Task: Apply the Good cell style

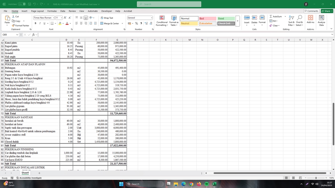Action: coord(226,18)
